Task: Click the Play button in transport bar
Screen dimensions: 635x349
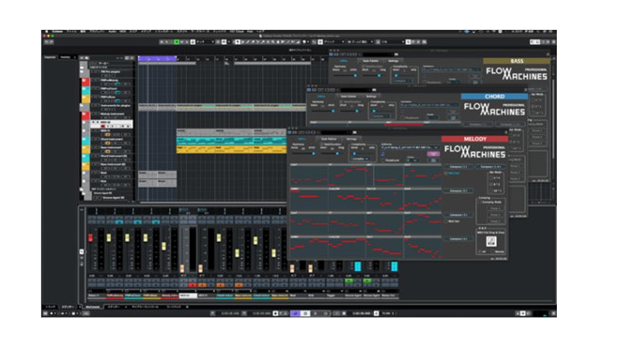Action: tap(316, 313)
